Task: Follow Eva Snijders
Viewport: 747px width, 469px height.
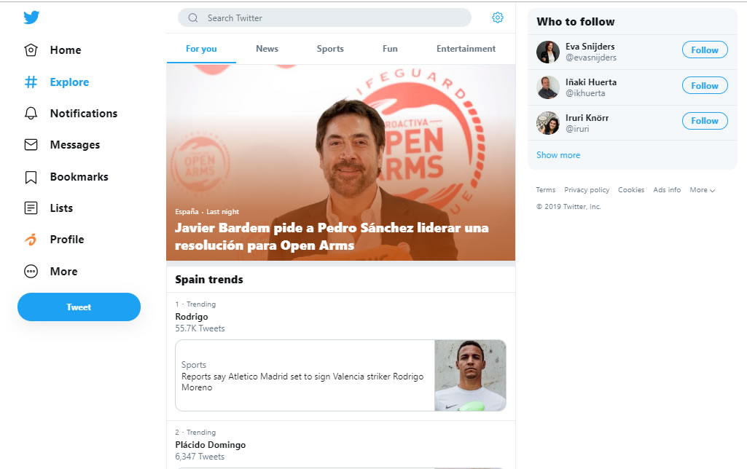Action: point(704,50)
